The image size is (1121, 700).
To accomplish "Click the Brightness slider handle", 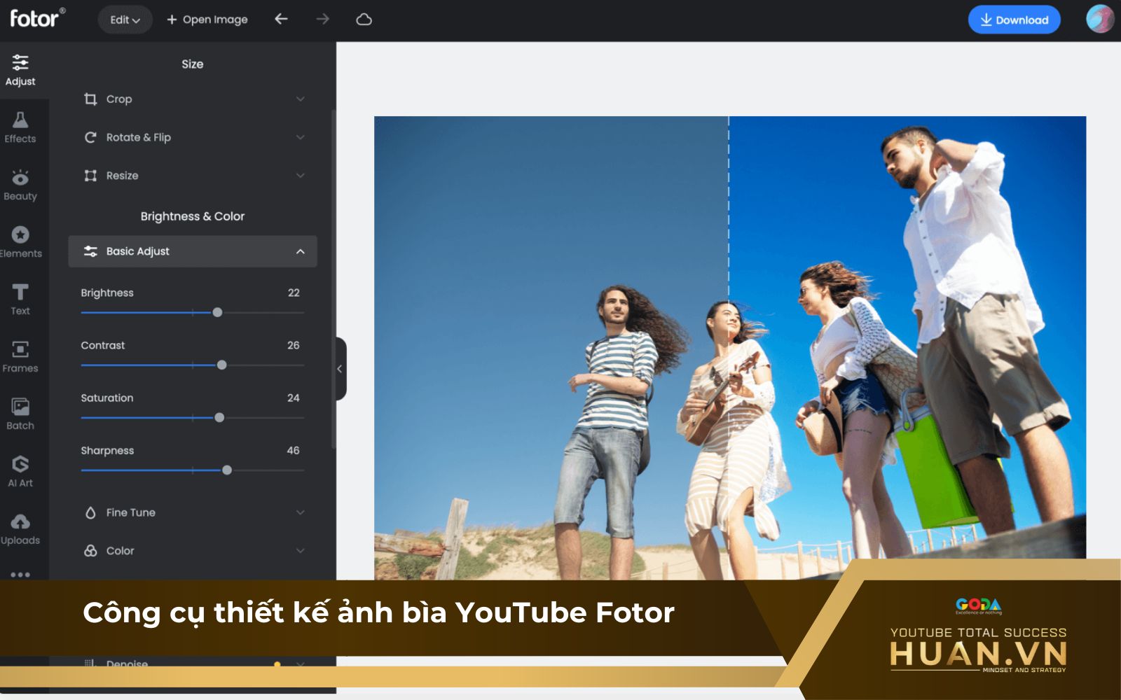I will (x=217, y=312).
